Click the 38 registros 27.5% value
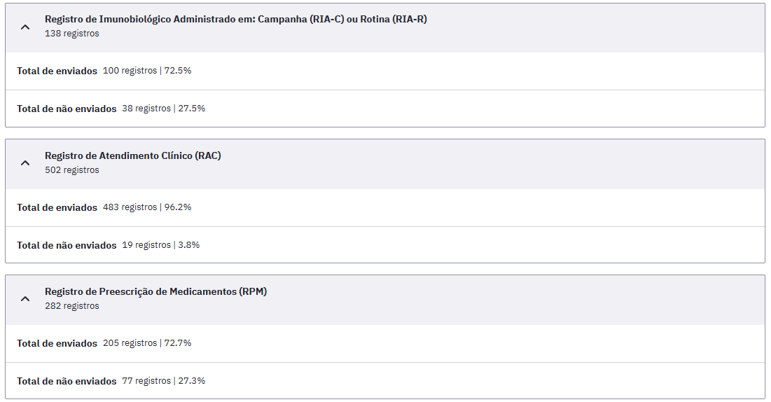 tap(164, 109)
